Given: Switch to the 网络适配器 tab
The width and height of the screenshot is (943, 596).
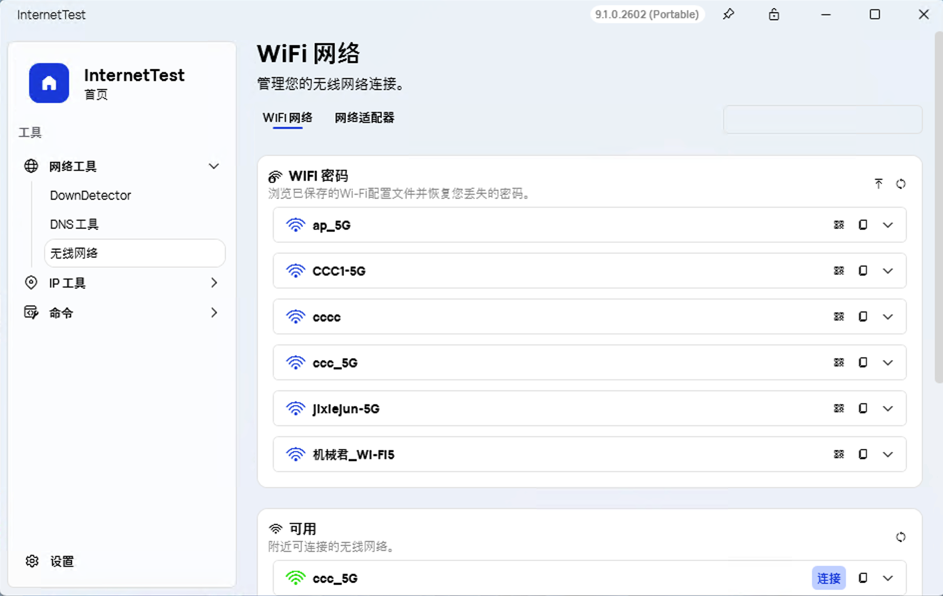Looking at the screenshot, I should [364, 118].
